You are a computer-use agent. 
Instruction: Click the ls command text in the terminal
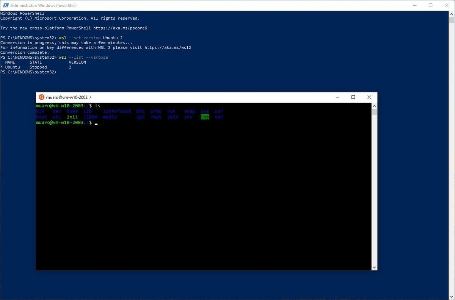click(97, 106)
